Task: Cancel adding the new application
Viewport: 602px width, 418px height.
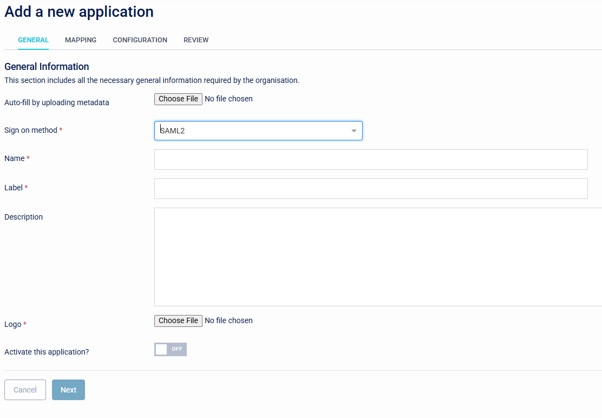Action: point(25,389)
